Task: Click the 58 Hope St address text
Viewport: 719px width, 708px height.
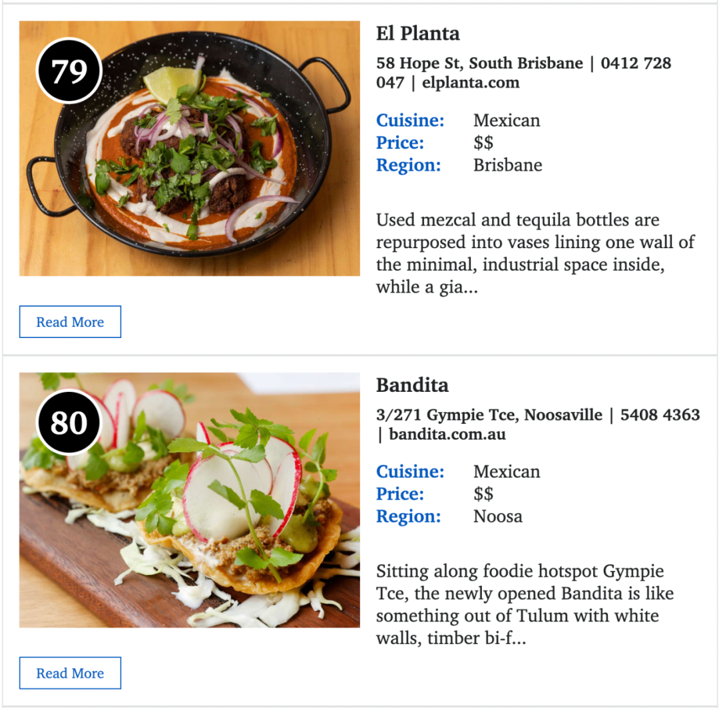Action: point(479,63)
